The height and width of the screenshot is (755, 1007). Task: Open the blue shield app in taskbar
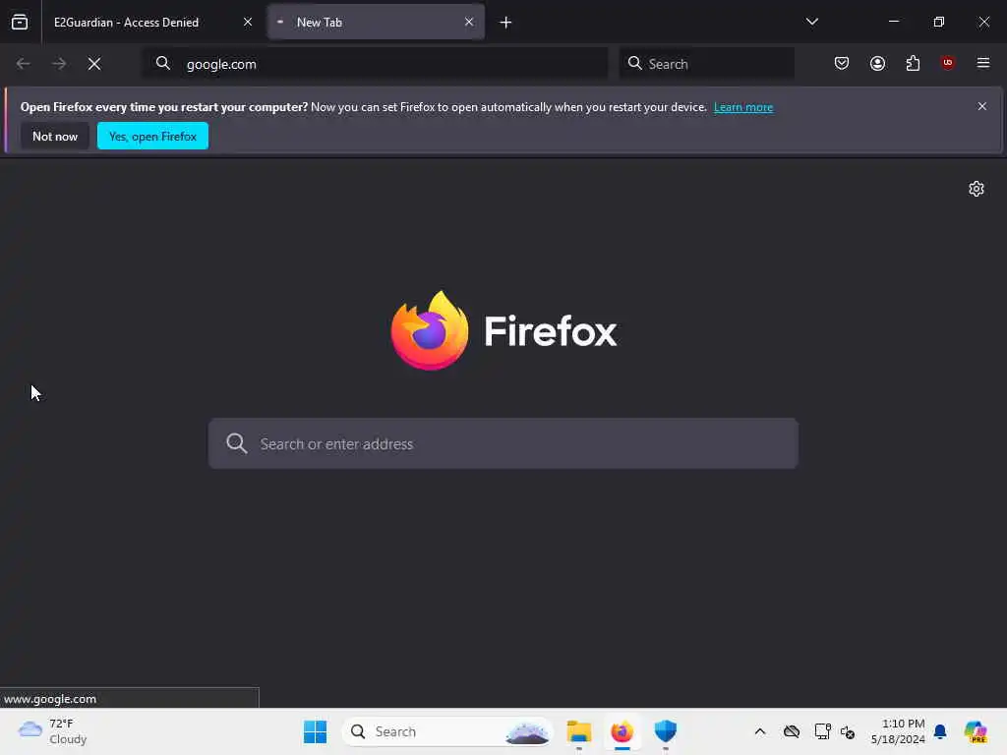click(666, 731)
